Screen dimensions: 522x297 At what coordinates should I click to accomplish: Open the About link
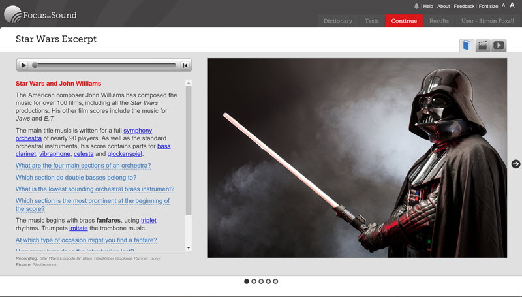pyautogui.click(x=443, y=6)
